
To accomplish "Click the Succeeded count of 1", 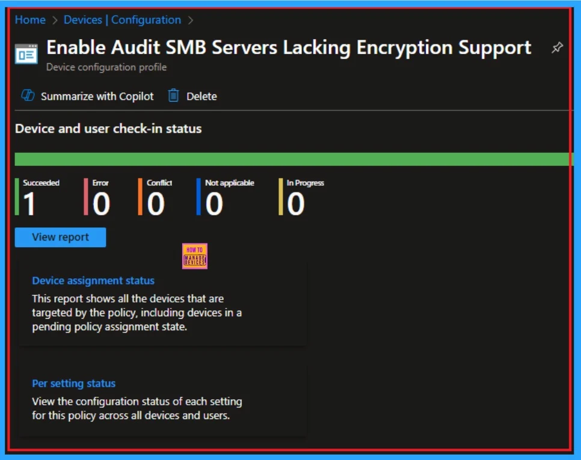I will pyautogui.click(x=29, y=204).
